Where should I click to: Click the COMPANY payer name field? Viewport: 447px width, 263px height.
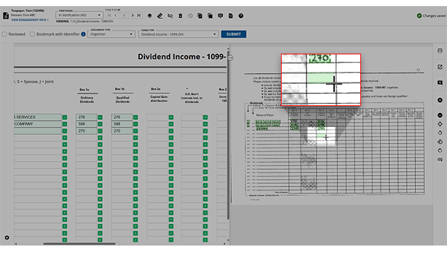click(38, 124)
